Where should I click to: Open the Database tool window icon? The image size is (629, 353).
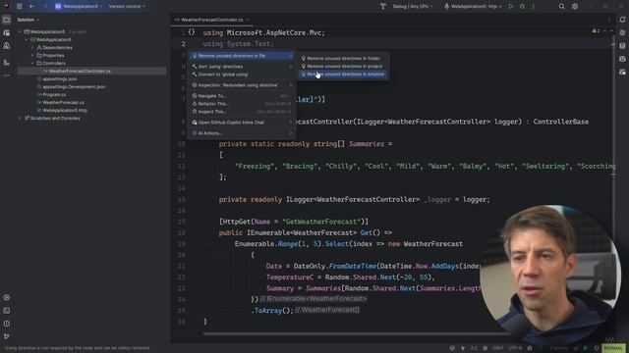pos(622,46)
